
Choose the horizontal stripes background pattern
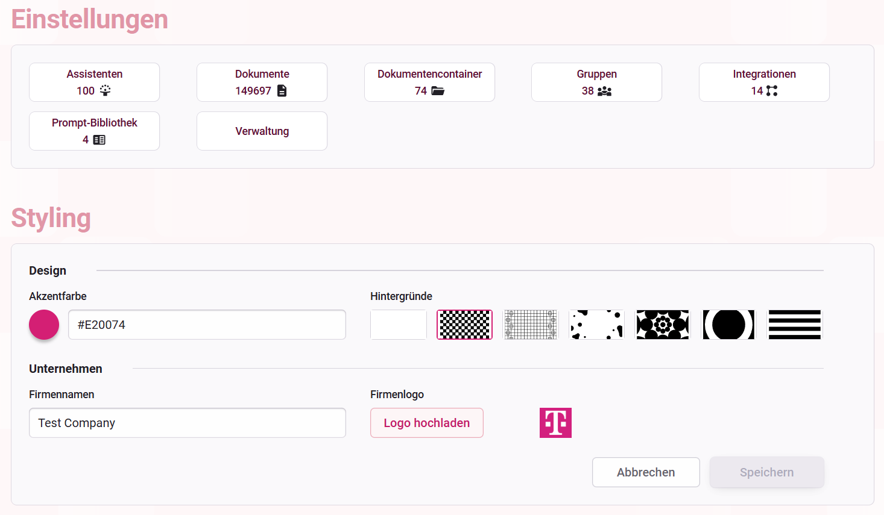coord(795,325)
